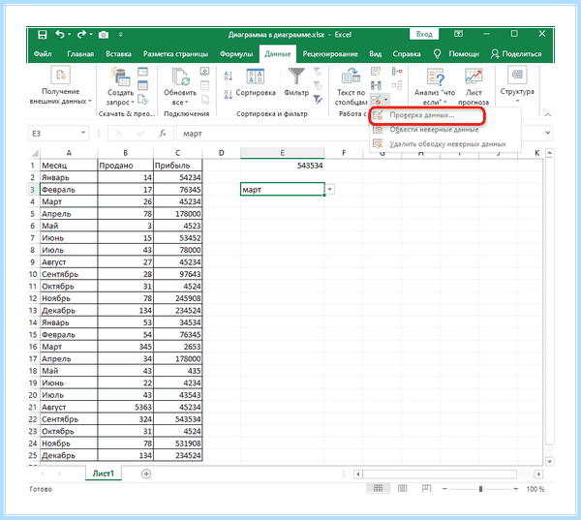The width and height of the screenshot is (581, 520).
Task: Toggle the Фильтр funnel button
Action: point(296,82)
